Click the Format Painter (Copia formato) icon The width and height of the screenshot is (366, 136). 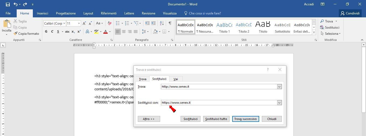pos(16,34)
